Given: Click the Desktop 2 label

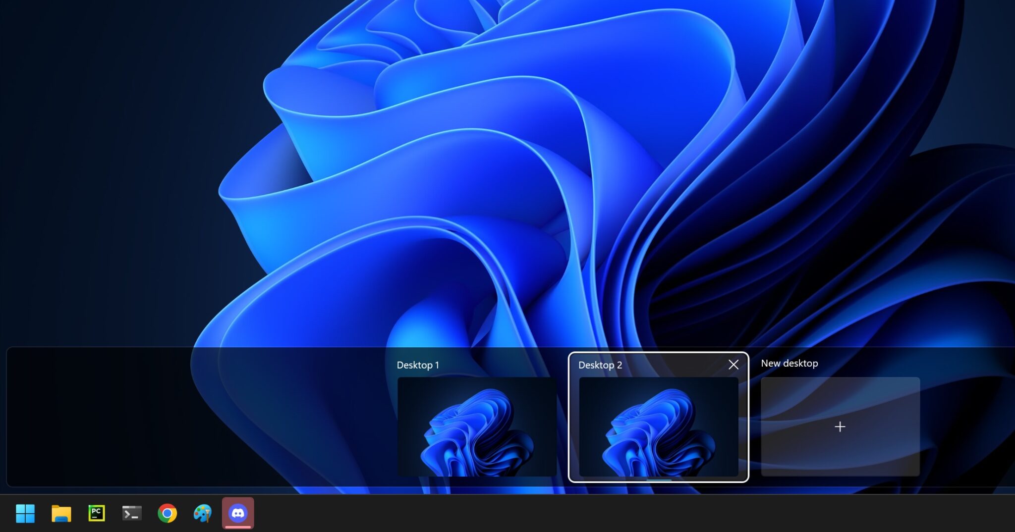Looking at the screenshot, I should coord(601,365).
